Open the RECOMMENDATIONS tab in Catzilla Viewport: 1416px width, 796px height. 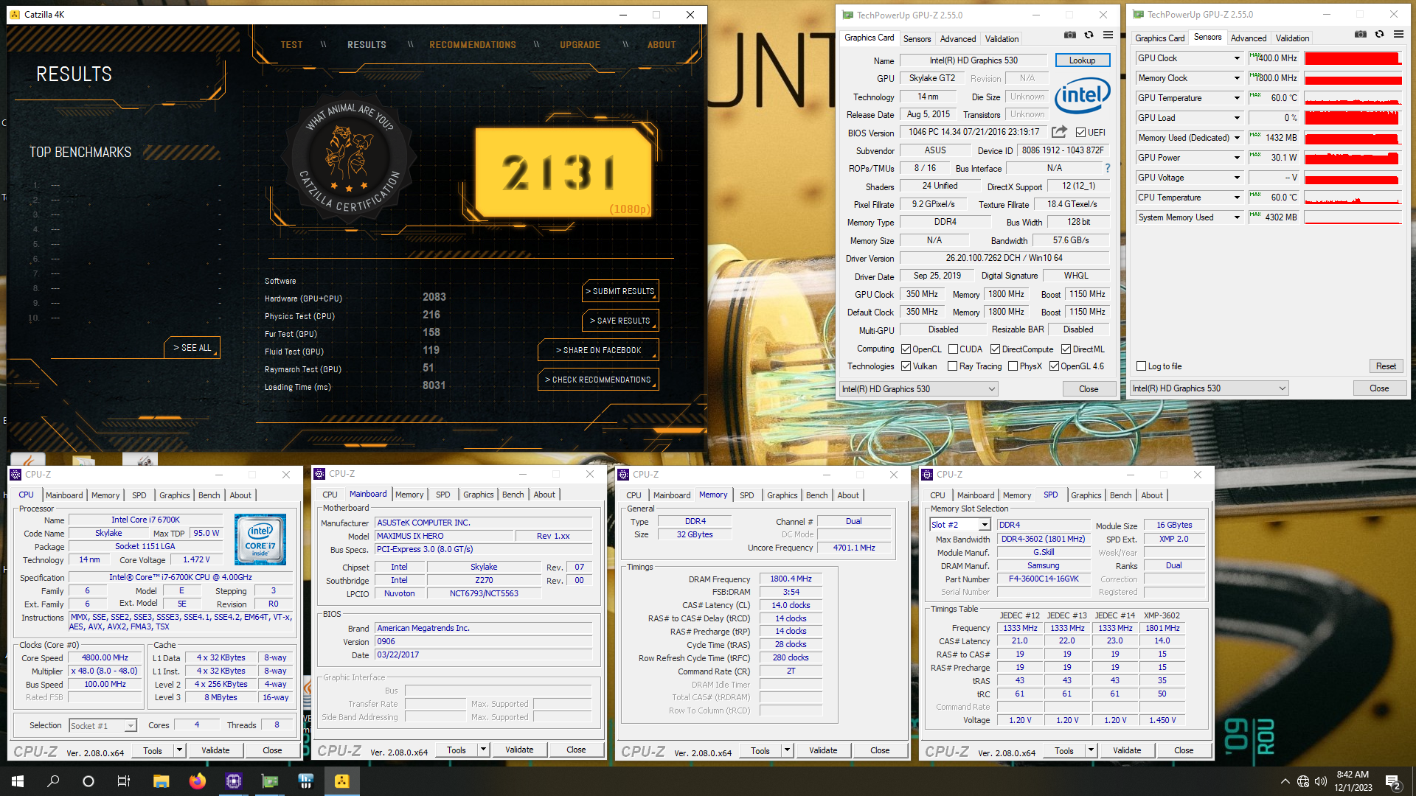click(473, 45)
